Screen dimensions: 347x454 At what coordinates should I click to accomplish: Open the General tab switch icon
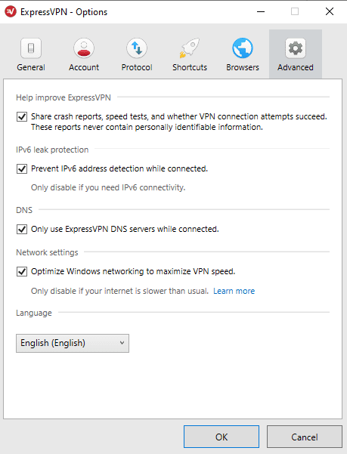coord(31,48)
